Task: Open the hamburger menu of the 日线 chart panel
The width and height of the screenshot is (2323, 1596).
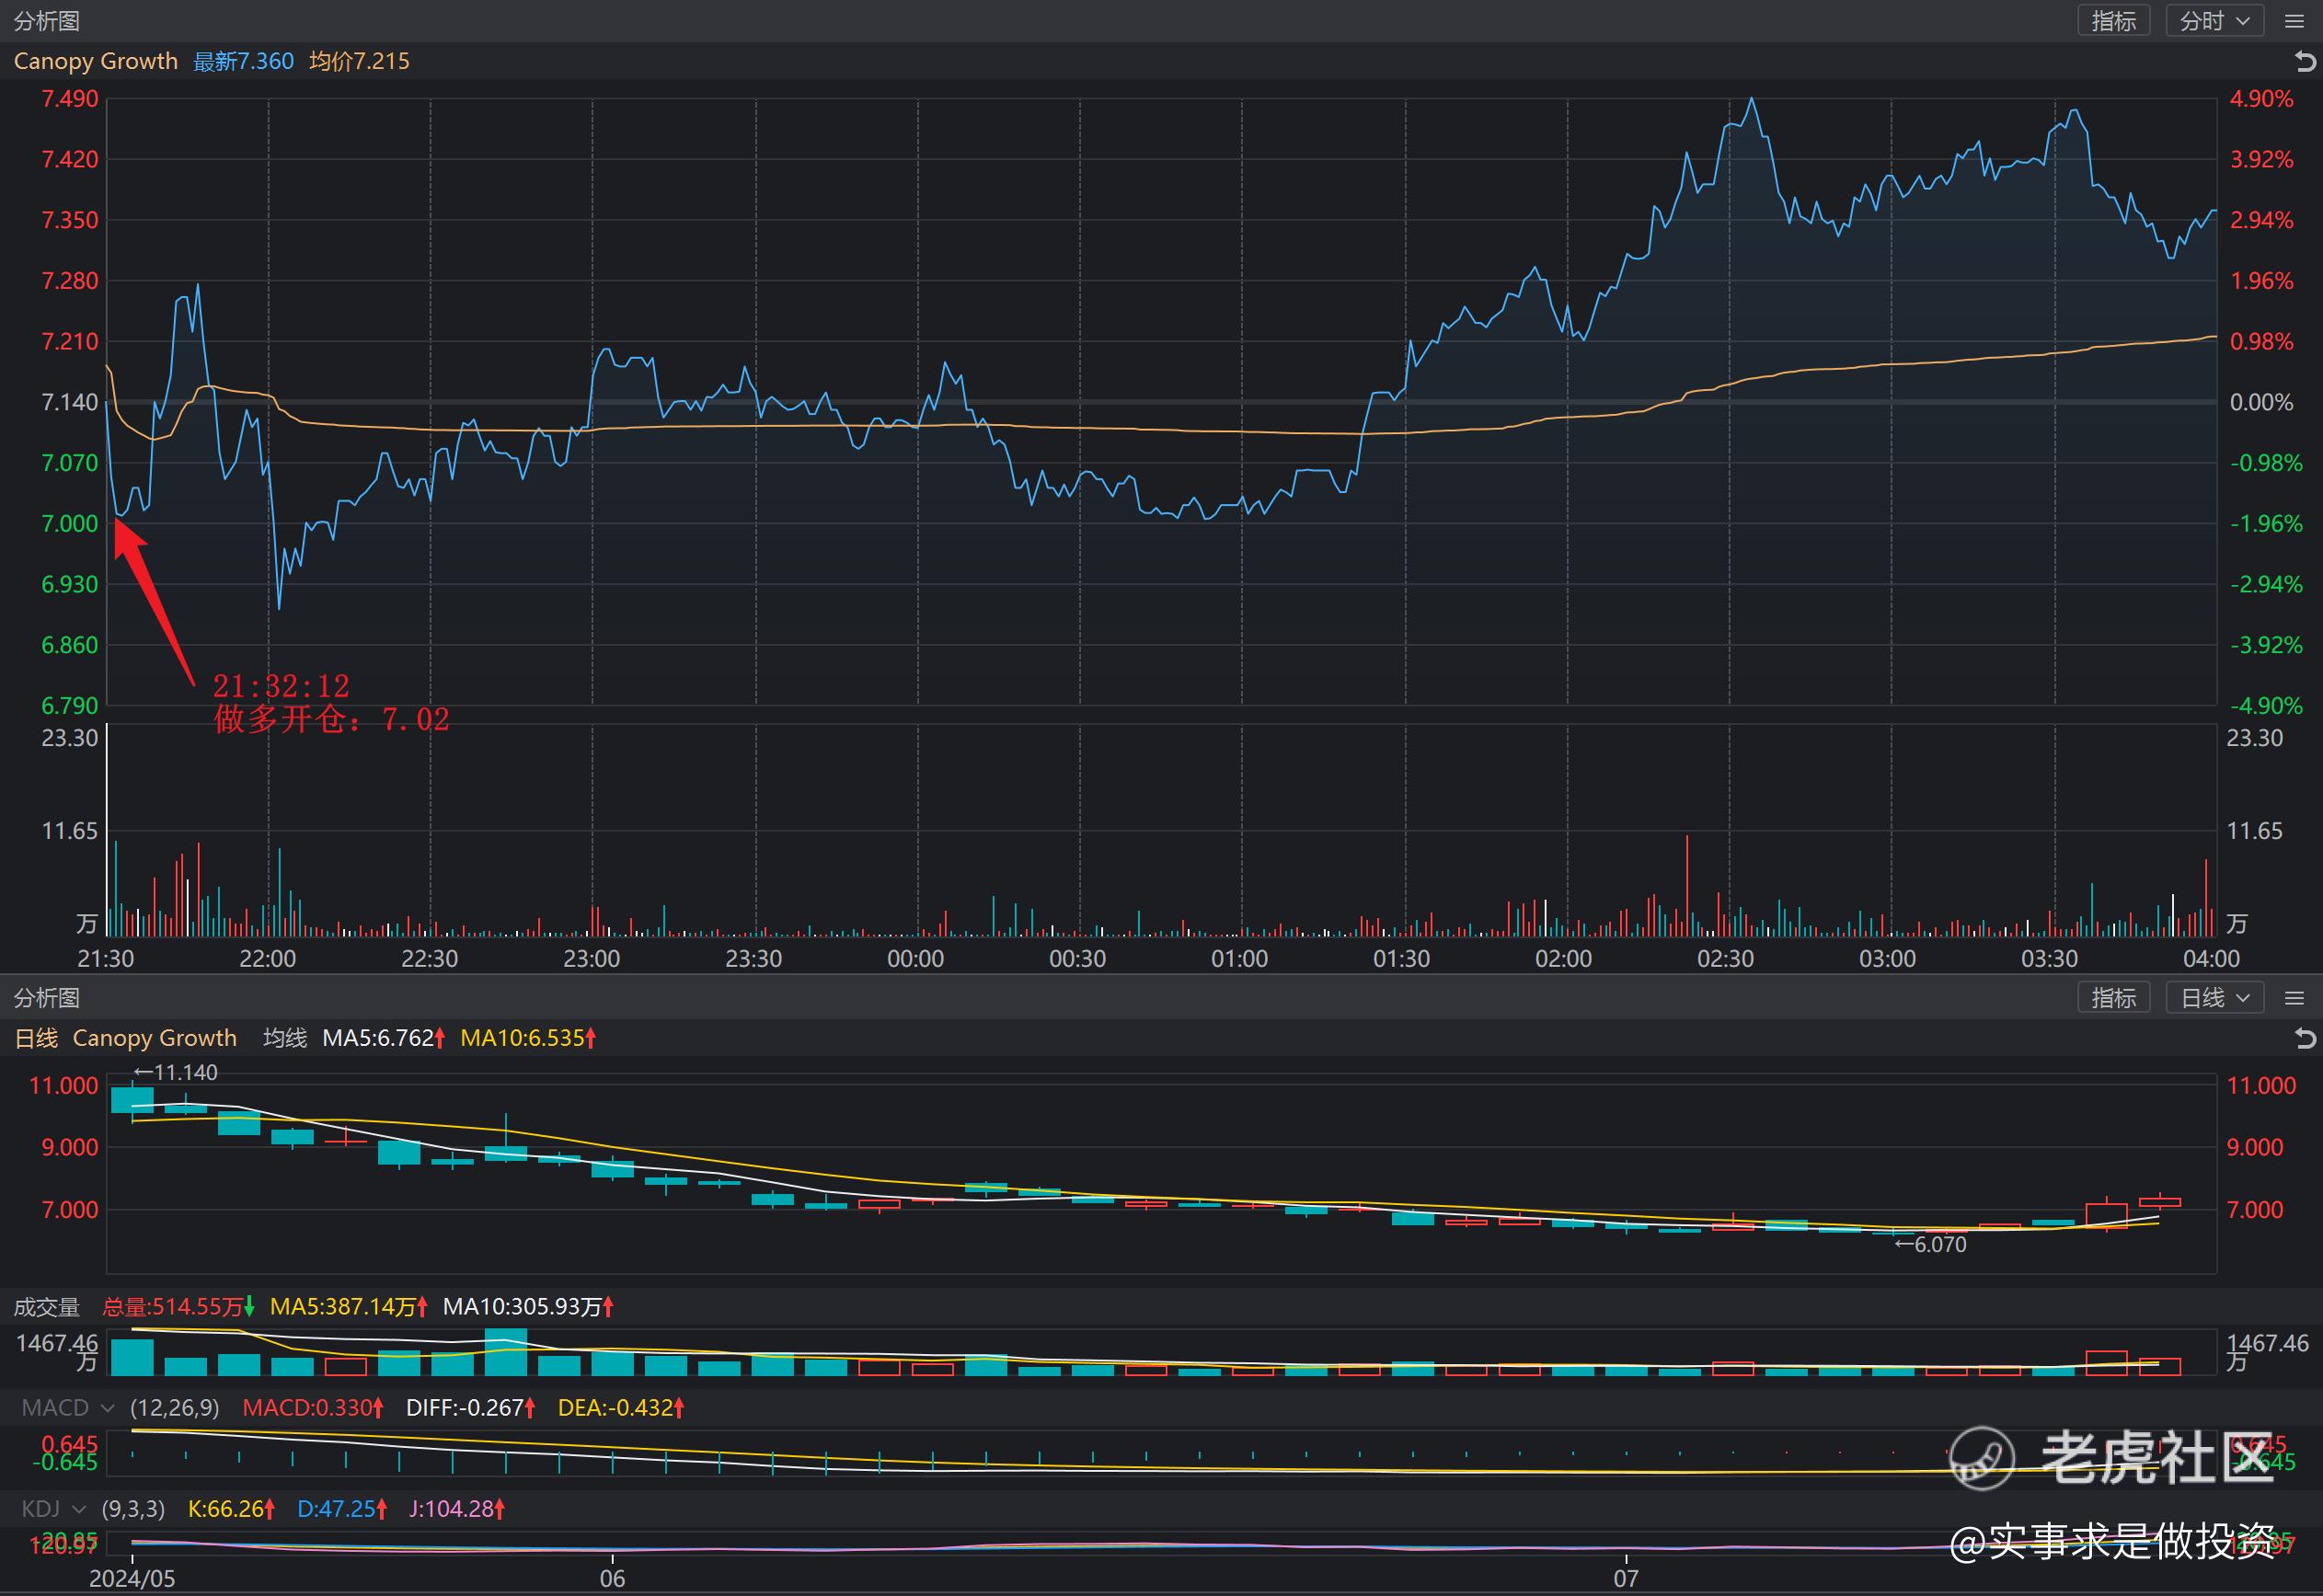Action: (2295, 998)
